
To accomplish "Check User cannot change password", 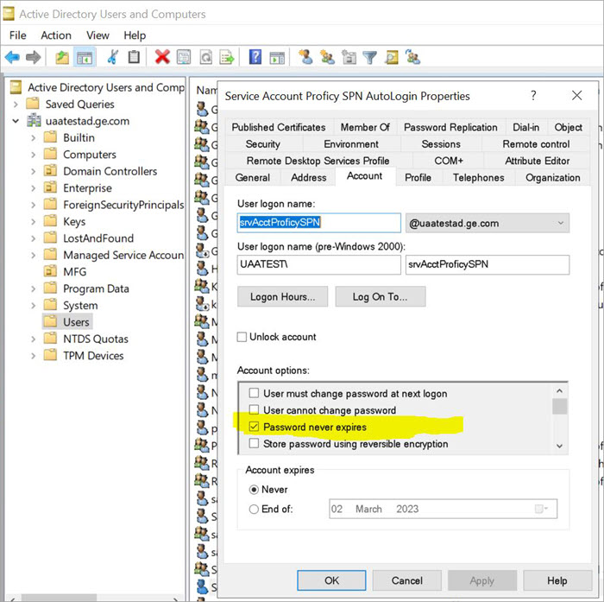I will click(254, 409).
